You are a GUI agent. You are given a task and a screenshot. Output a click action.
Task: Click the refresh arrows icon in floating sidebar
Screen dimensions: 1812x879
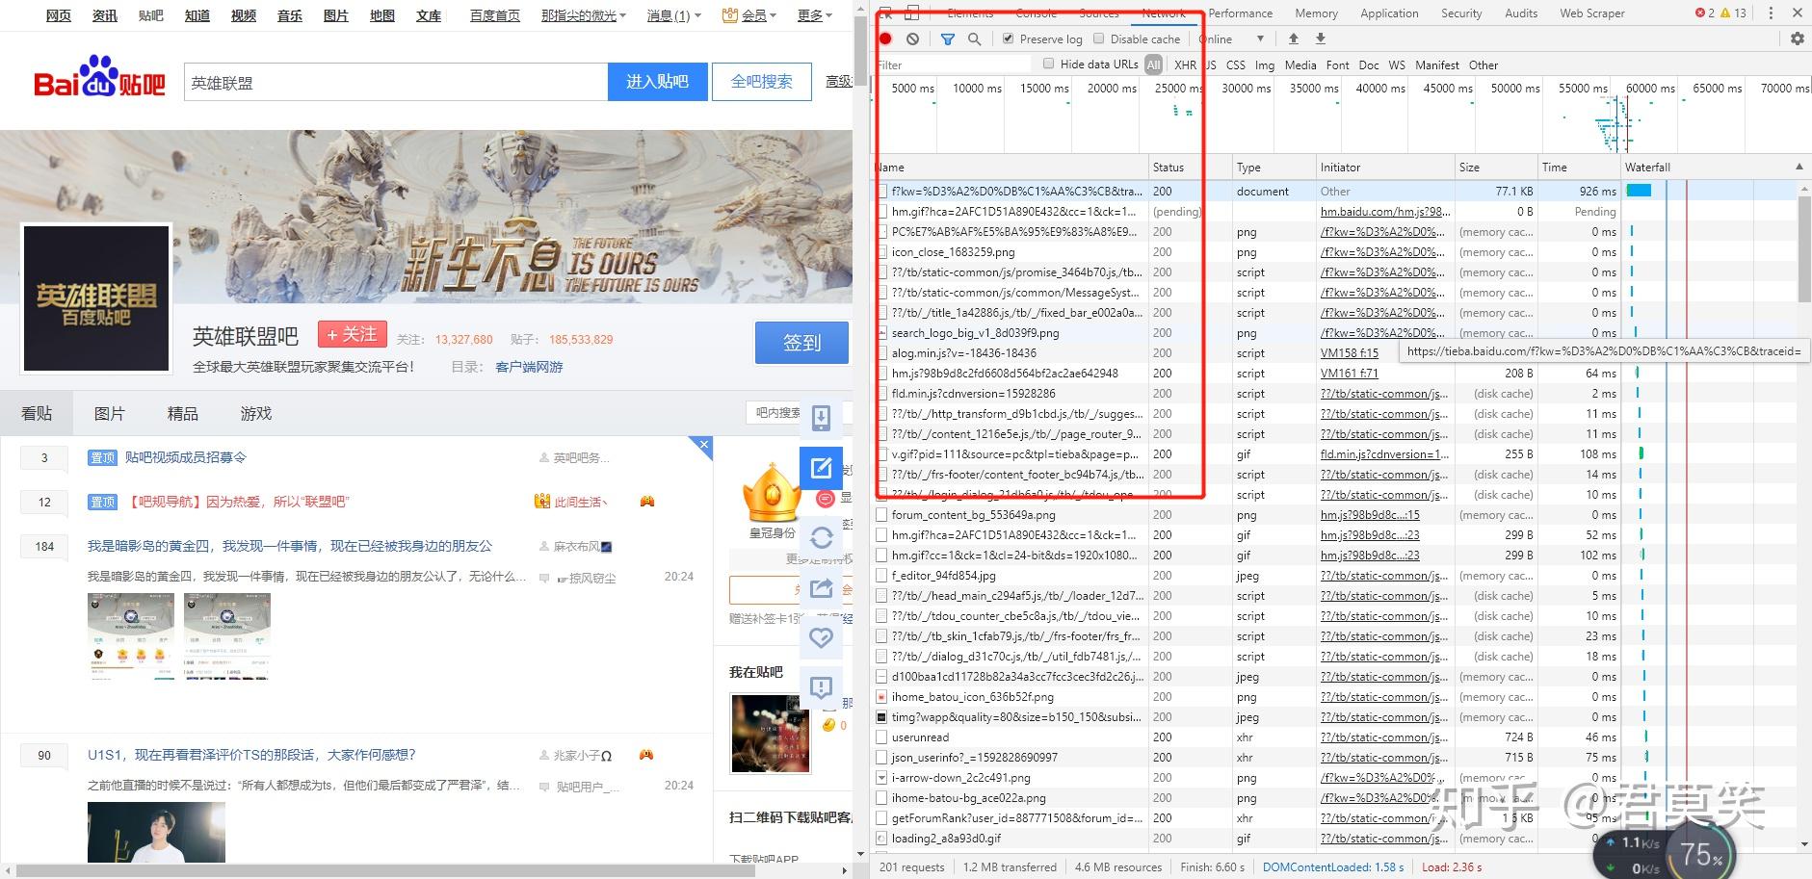click(x=821, y=537)
